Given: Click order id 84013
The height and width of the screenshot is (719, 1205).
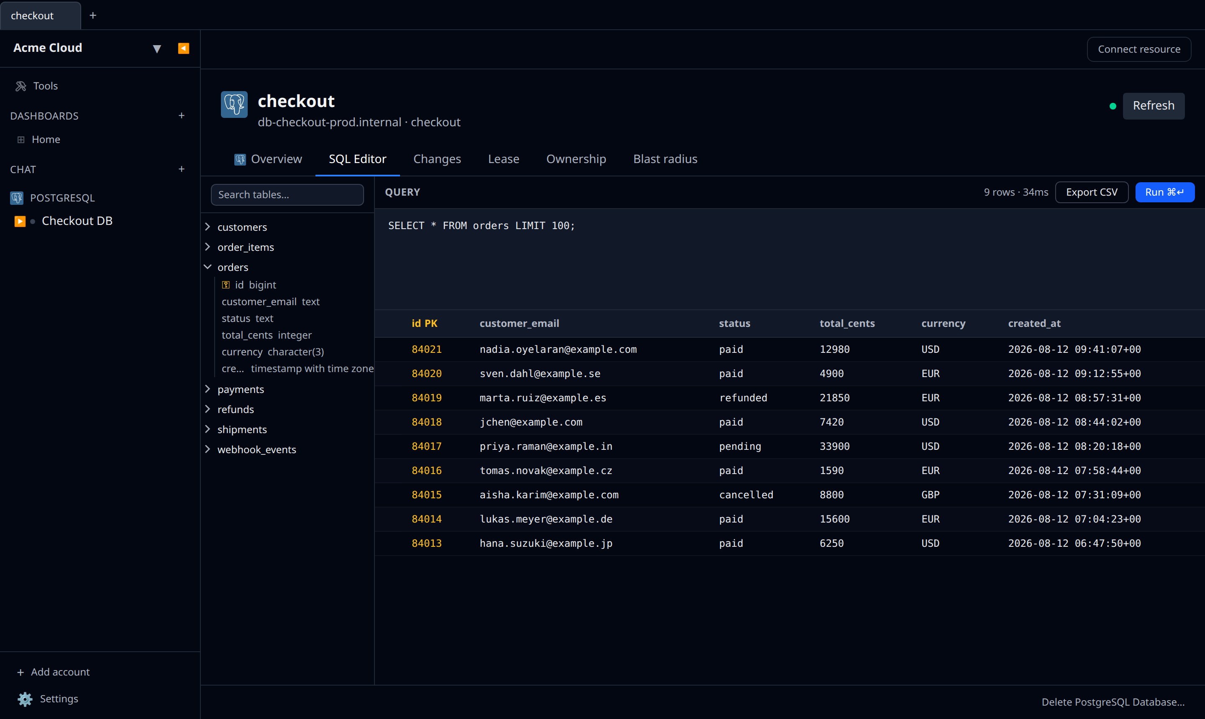Looking at the screenshot, I should [426, 543].
